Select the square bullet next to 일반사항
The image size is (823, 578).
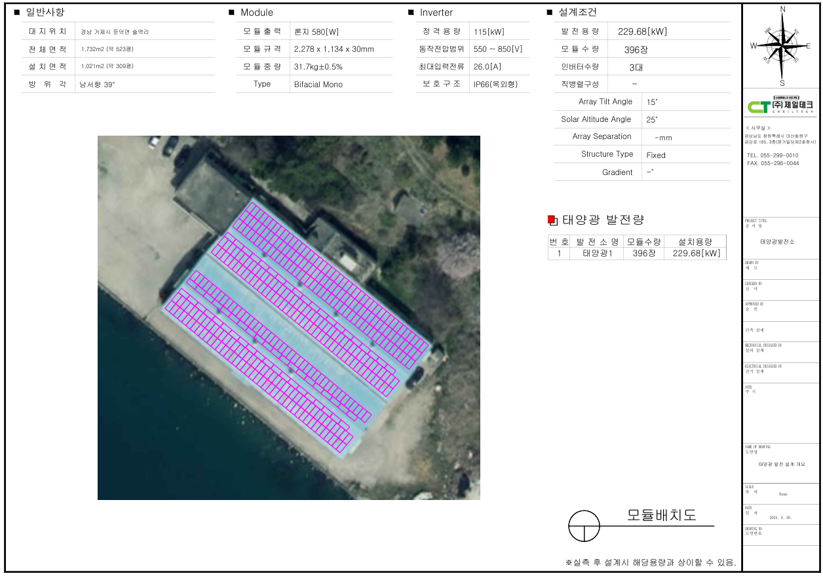pos(17,12)
